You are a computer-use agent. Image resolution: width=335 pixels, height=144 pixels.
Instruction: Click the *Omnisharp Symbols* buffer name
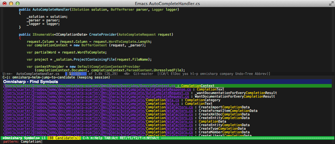point(22,138)
